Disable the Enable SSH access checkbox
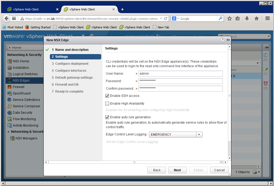The width and height of the screenshot is (274, 186). 107,96
